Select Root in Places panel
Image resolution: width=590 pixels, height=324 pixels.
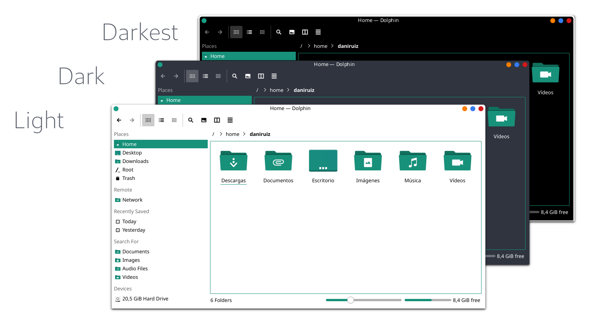pos(161,170)
